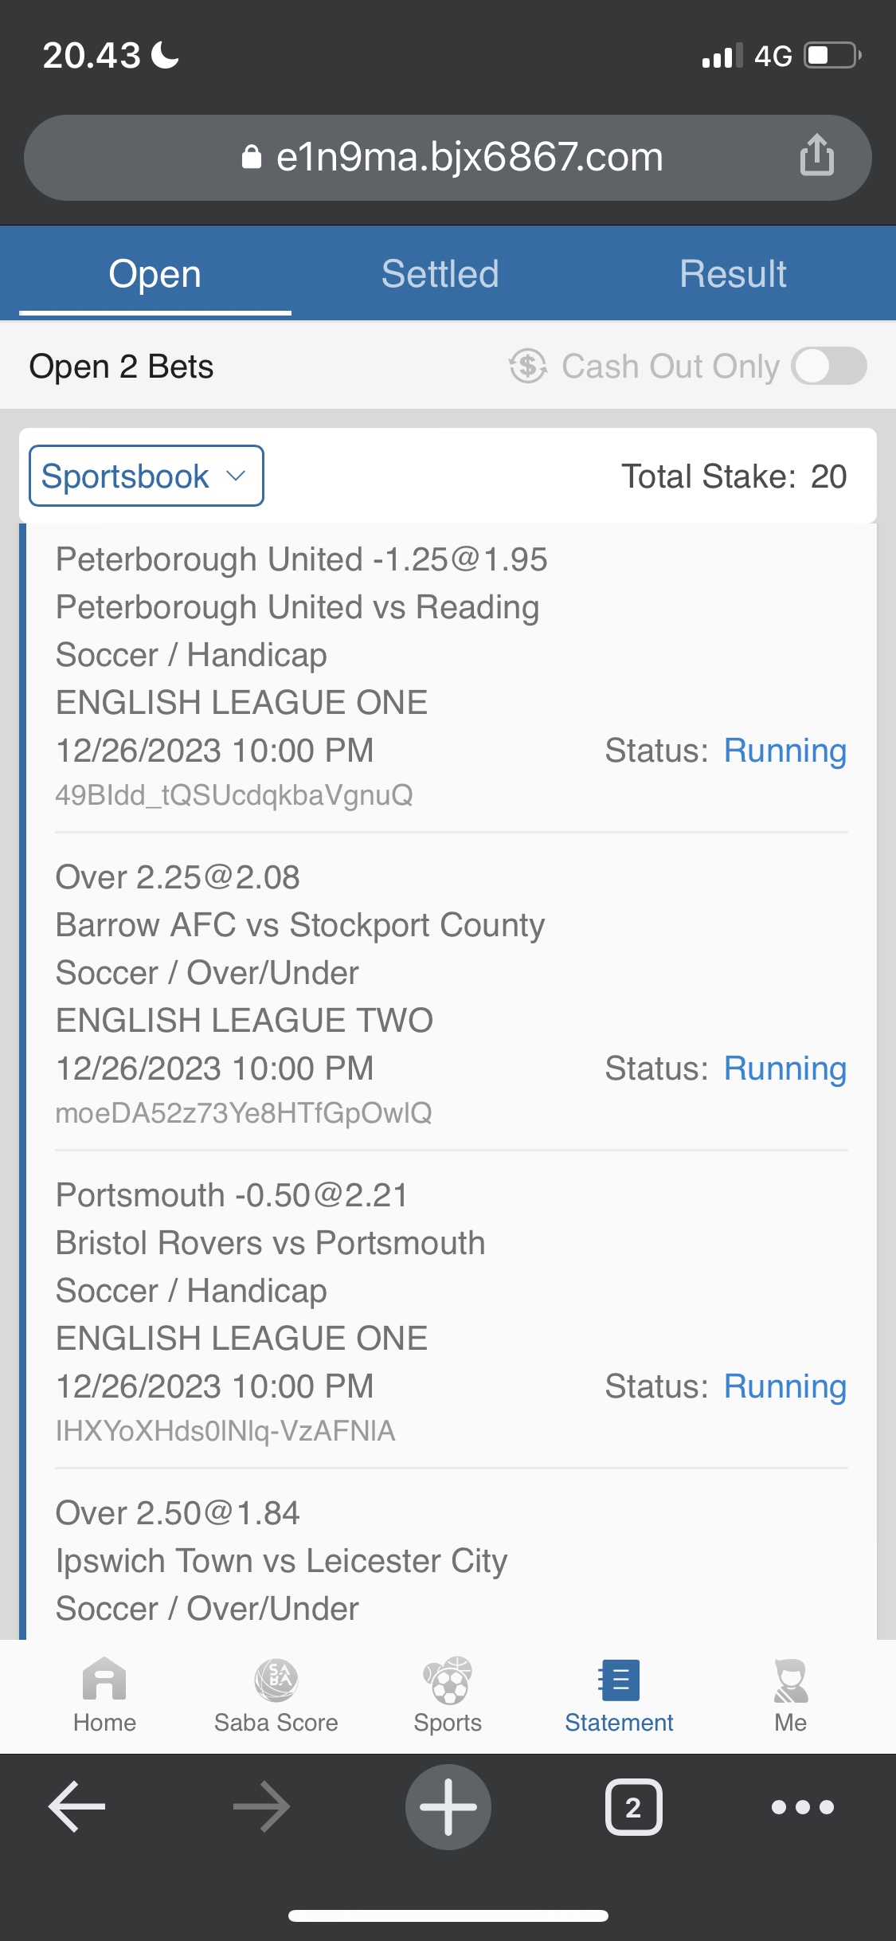Open the Barrow AFC vs Stockport County bet
This screenshot has height=1941, width=896.
click(300, 925)
